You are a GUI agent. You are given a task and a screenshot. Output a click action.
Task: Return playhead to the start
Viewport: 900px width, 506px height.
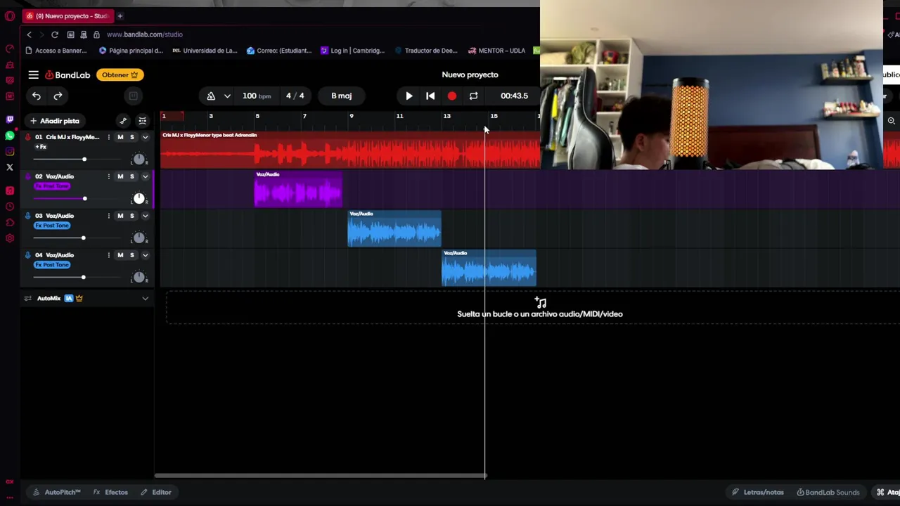click(430, 96)
